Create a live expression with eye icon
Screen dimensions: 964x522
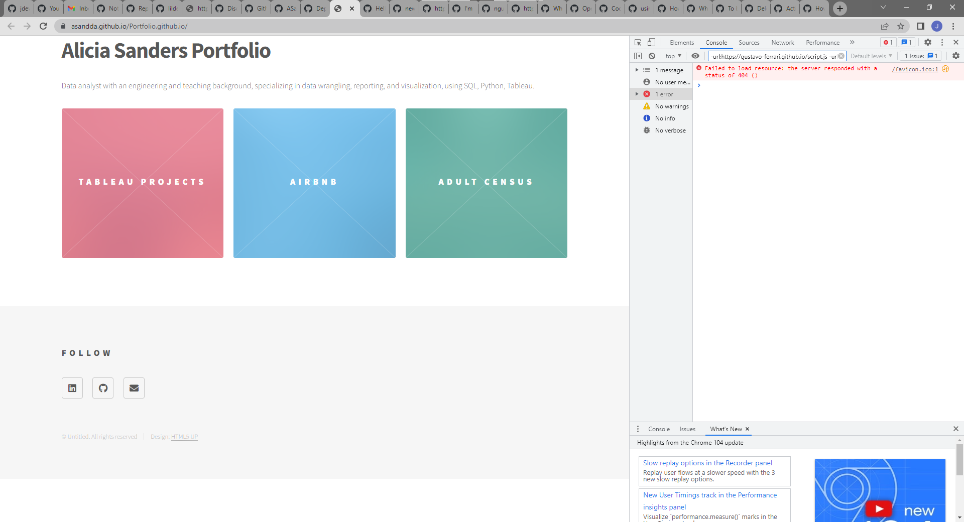pyautogui.click(x=695, y=56)
